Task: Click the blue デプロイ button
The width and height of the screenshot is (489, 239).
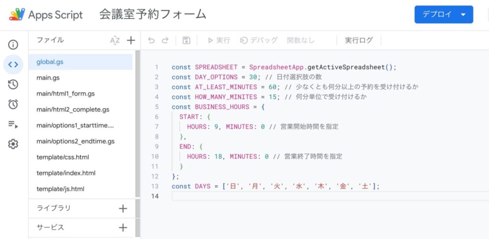Action: [444, 14]
